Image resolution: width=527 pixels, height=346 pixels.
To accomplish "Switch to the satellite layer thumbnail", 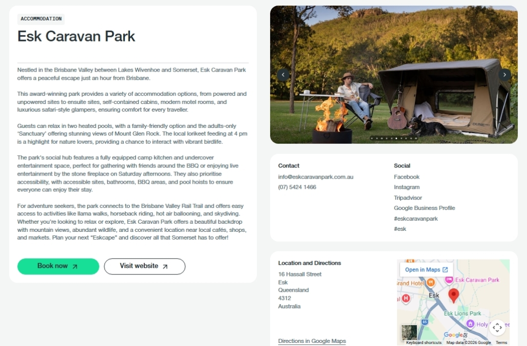I will pos(409,333).
